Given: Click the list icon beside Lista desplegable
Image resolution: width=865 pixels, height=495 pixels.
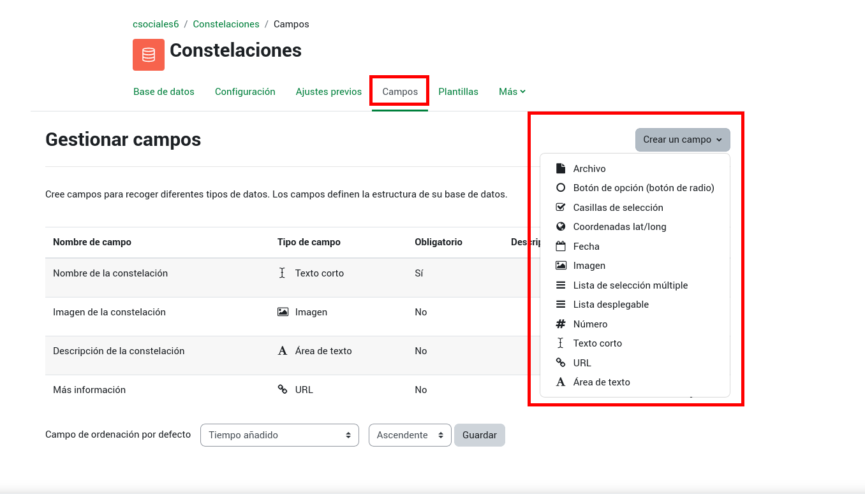Looking at the screenshot, I should click(x=561, y=305).
